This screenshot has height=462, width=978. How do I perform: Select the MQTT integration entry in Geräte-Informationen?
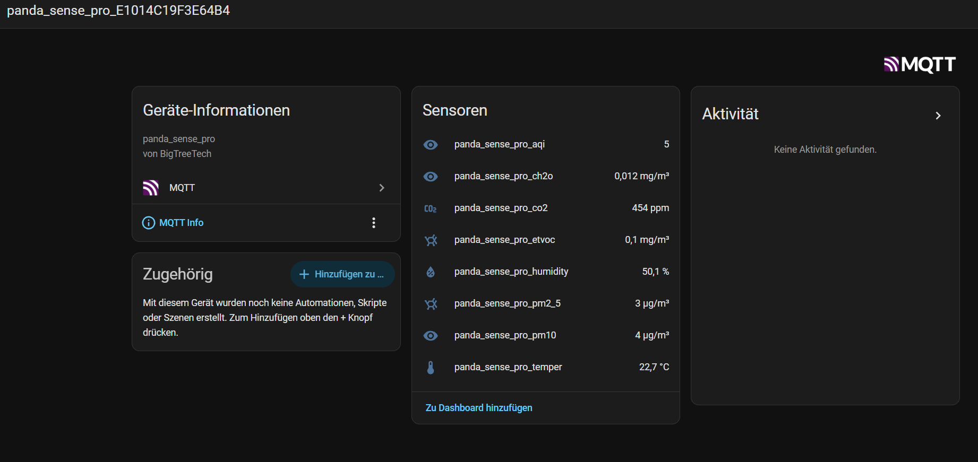pyautogui.click(x=266, y=188)
